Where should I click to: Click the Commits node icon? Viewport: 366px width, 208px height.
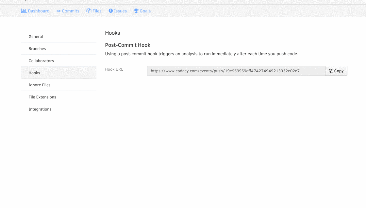58,11
